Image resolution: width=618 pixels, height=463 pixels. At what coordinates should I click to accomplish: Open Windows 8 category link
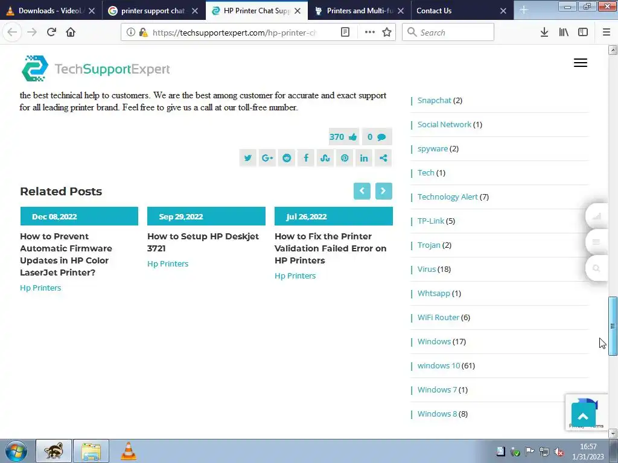pyautogui.click(x=437, y=414)
